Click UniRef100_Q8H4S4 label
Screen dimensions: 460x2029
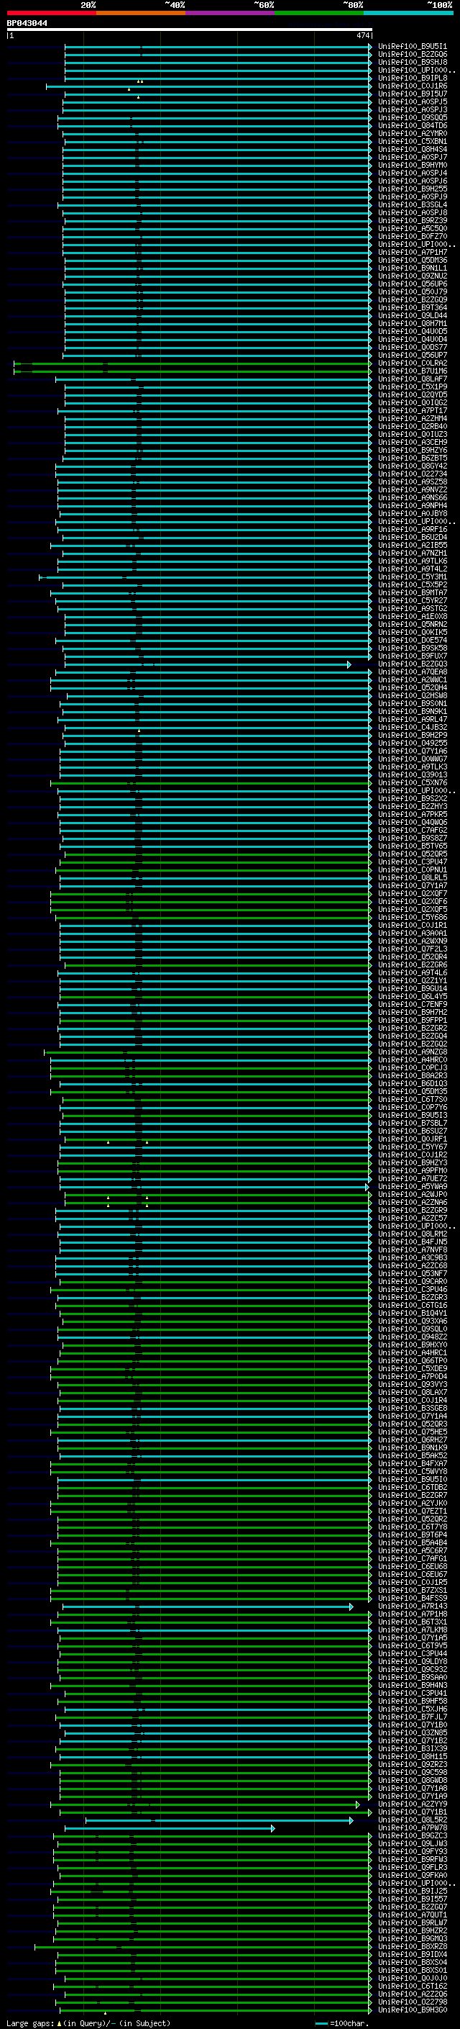pyautogui.click(x=412, y=149)
